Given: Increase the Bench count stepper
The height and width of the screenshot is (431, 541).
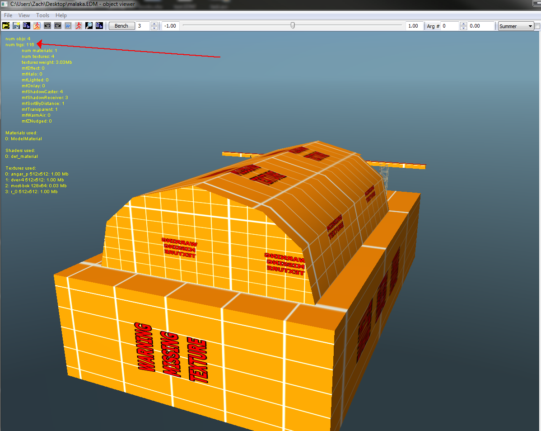Looking at the screenshot, I should tap(154, 24).
